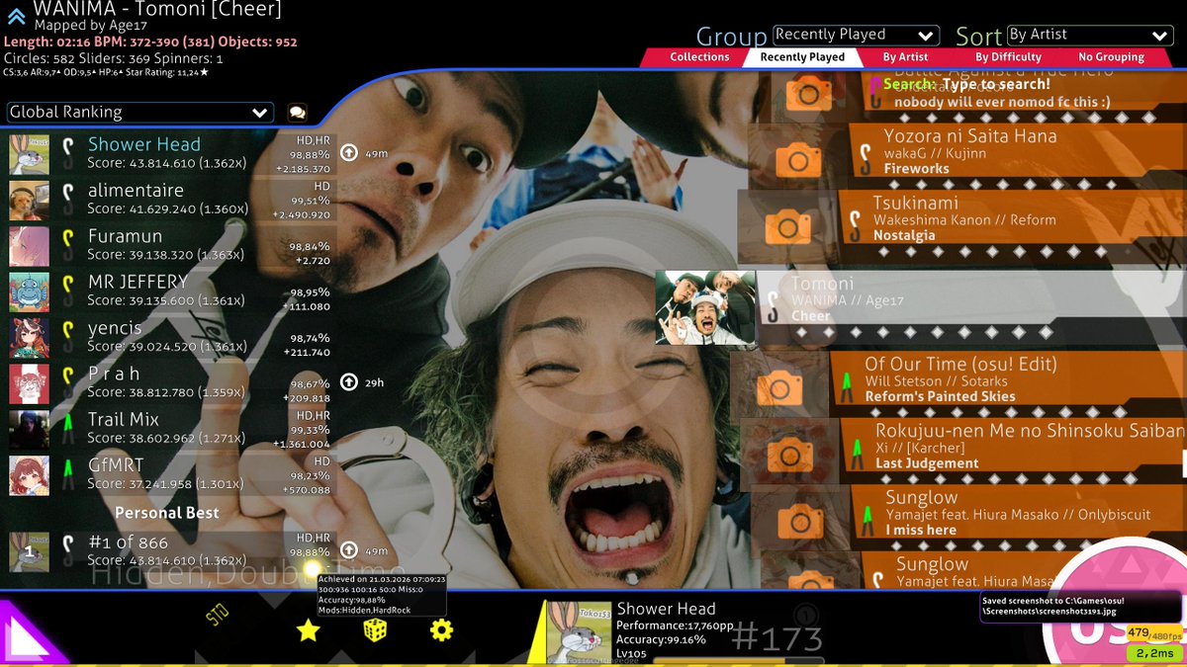Click yencis's leaderboard avatar

click(30, 337)
